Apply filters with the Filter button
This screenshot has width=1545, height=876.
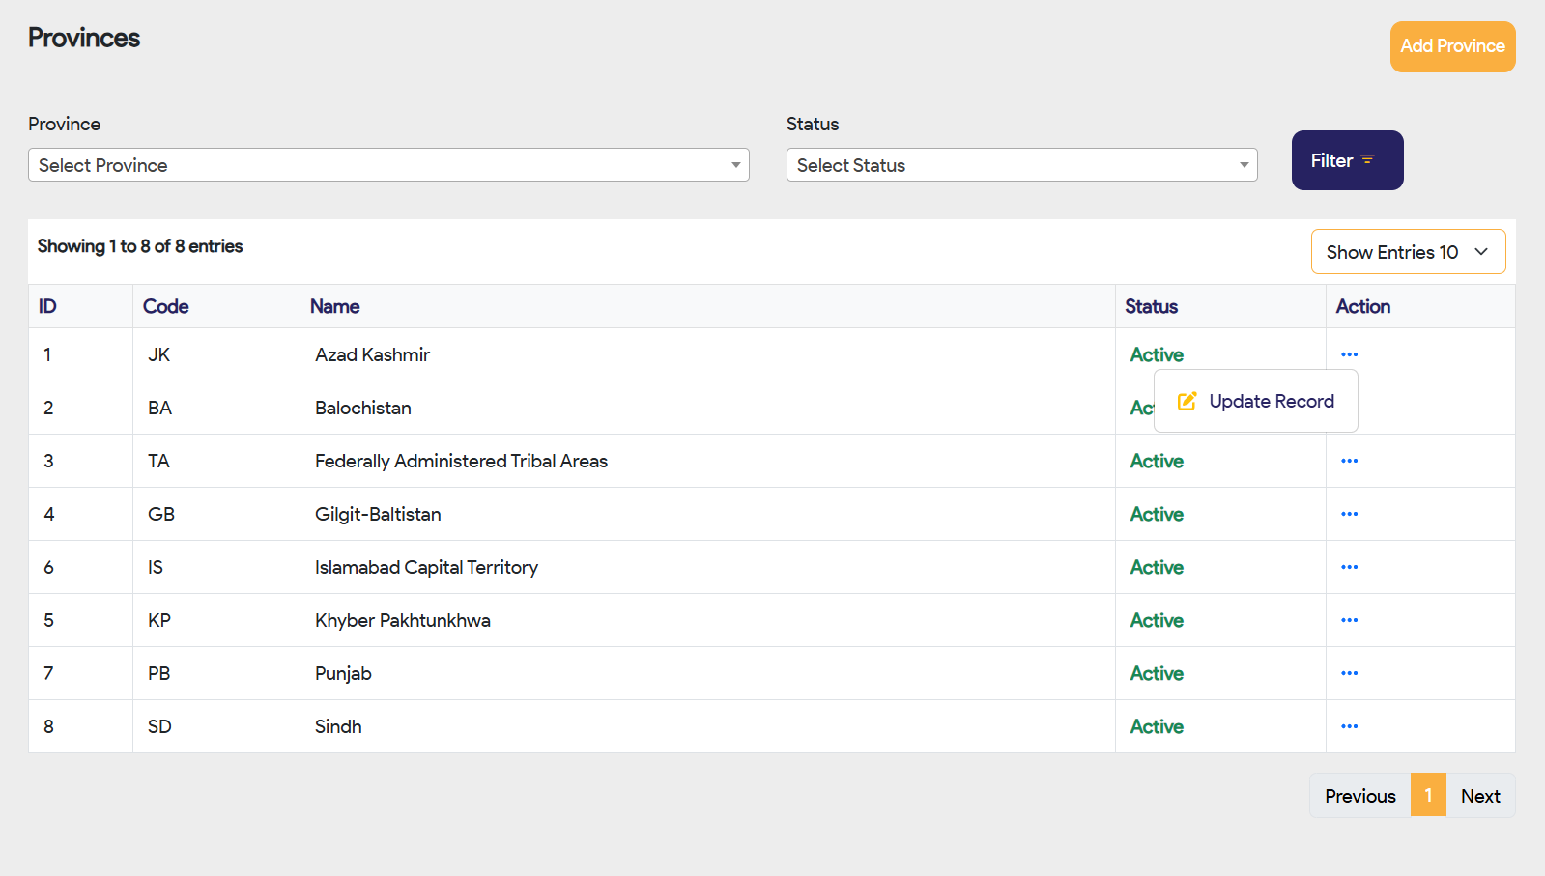(1347, 160)
